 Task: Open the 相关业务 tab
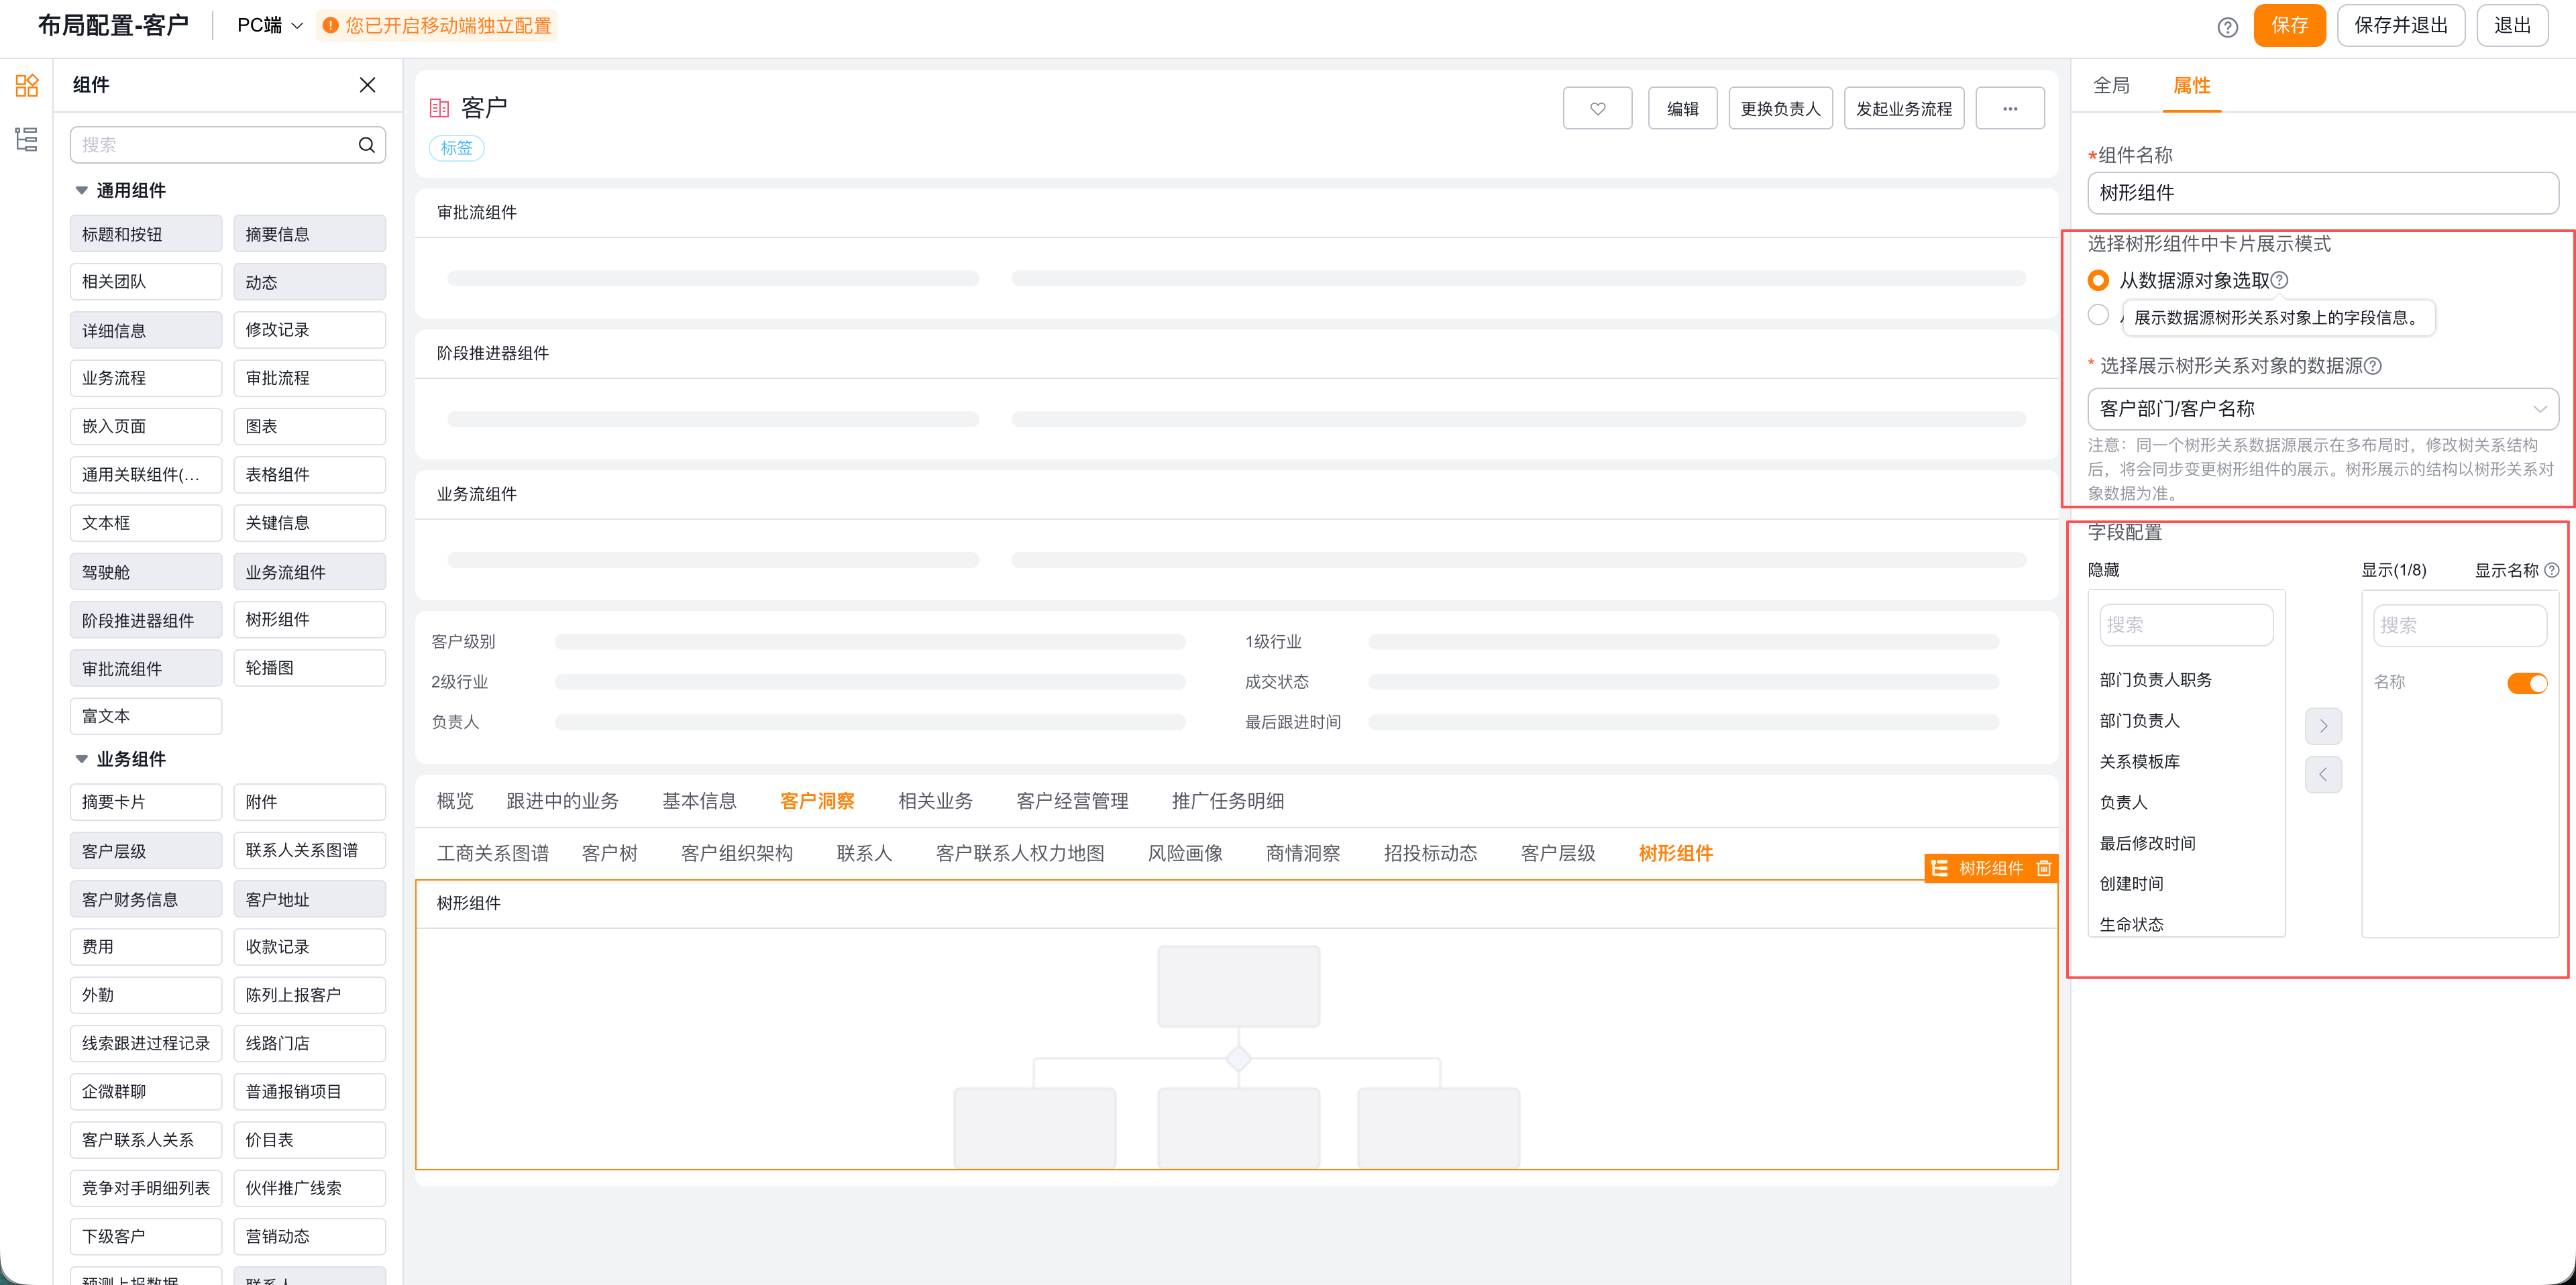coord(935,801)
